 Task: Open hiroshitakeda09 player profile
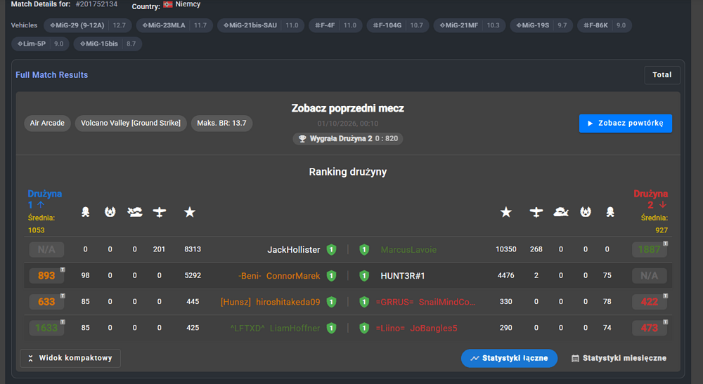(x=288, y=302)
